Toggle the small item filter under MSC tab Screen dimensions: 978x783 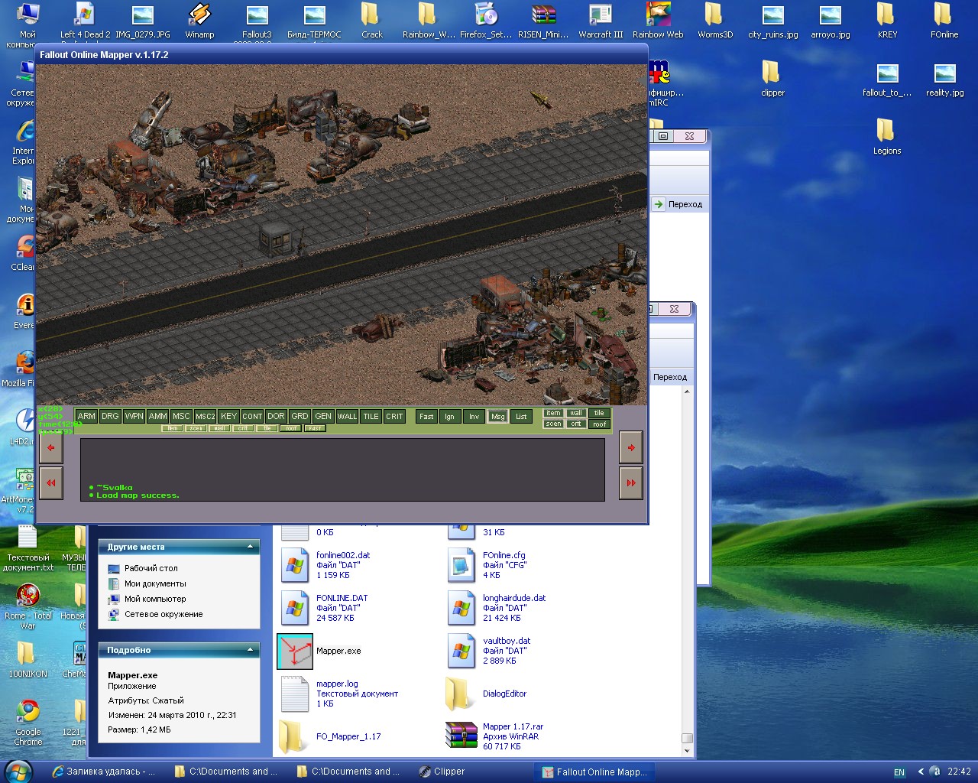click(173, 428)
